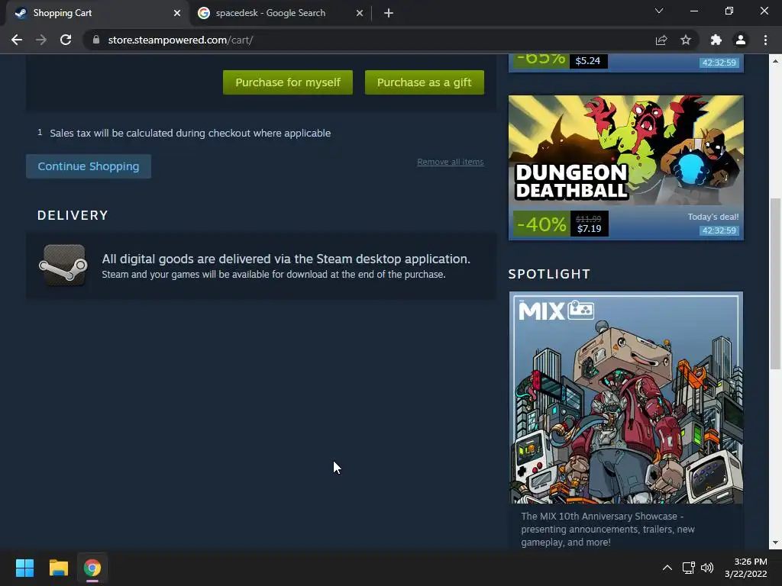Click -40% discount badge
This screenshot has height=586, width=782.
coord(541,224)
